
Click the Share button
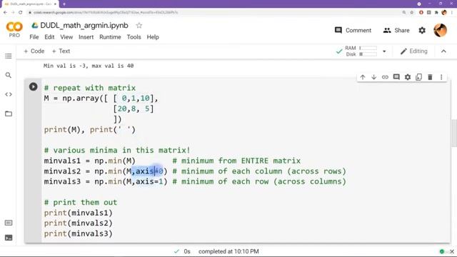click(x=396, y=30)
